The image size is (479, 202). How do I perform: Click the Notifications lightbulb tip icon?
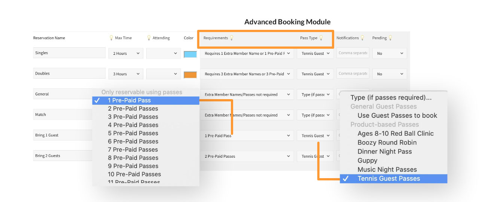[x=362, y=38]
